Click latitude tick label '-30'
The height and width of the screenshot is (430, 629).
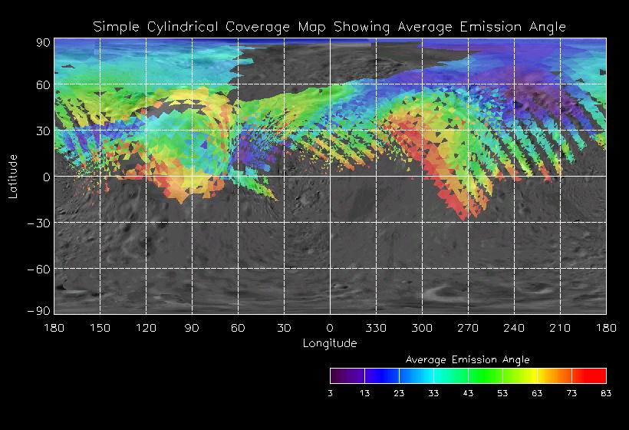39,223
